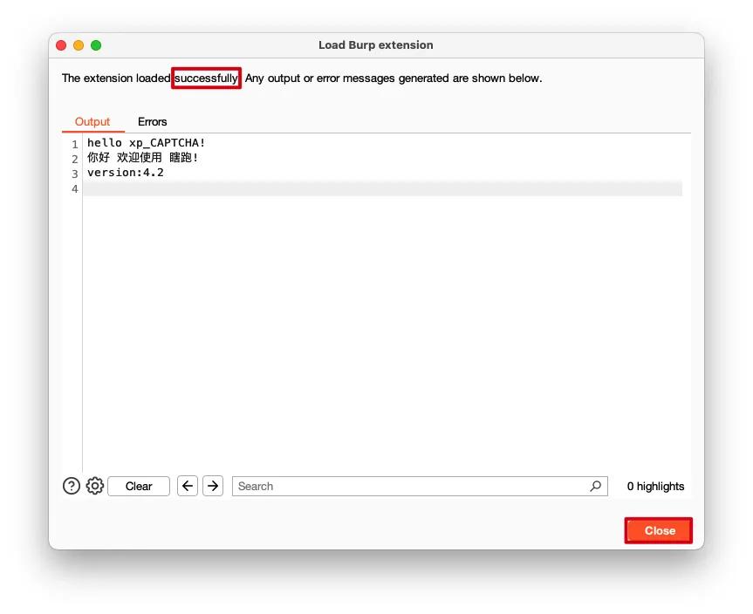Go to next search match arrow

[x=213, y=486]
